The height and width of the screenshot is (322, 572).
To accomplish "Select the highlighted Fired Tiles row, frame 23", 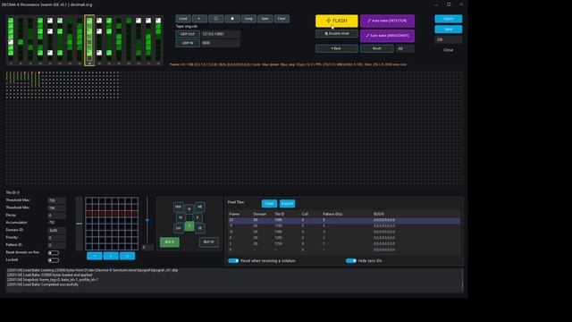I will (x=344, y=220).
